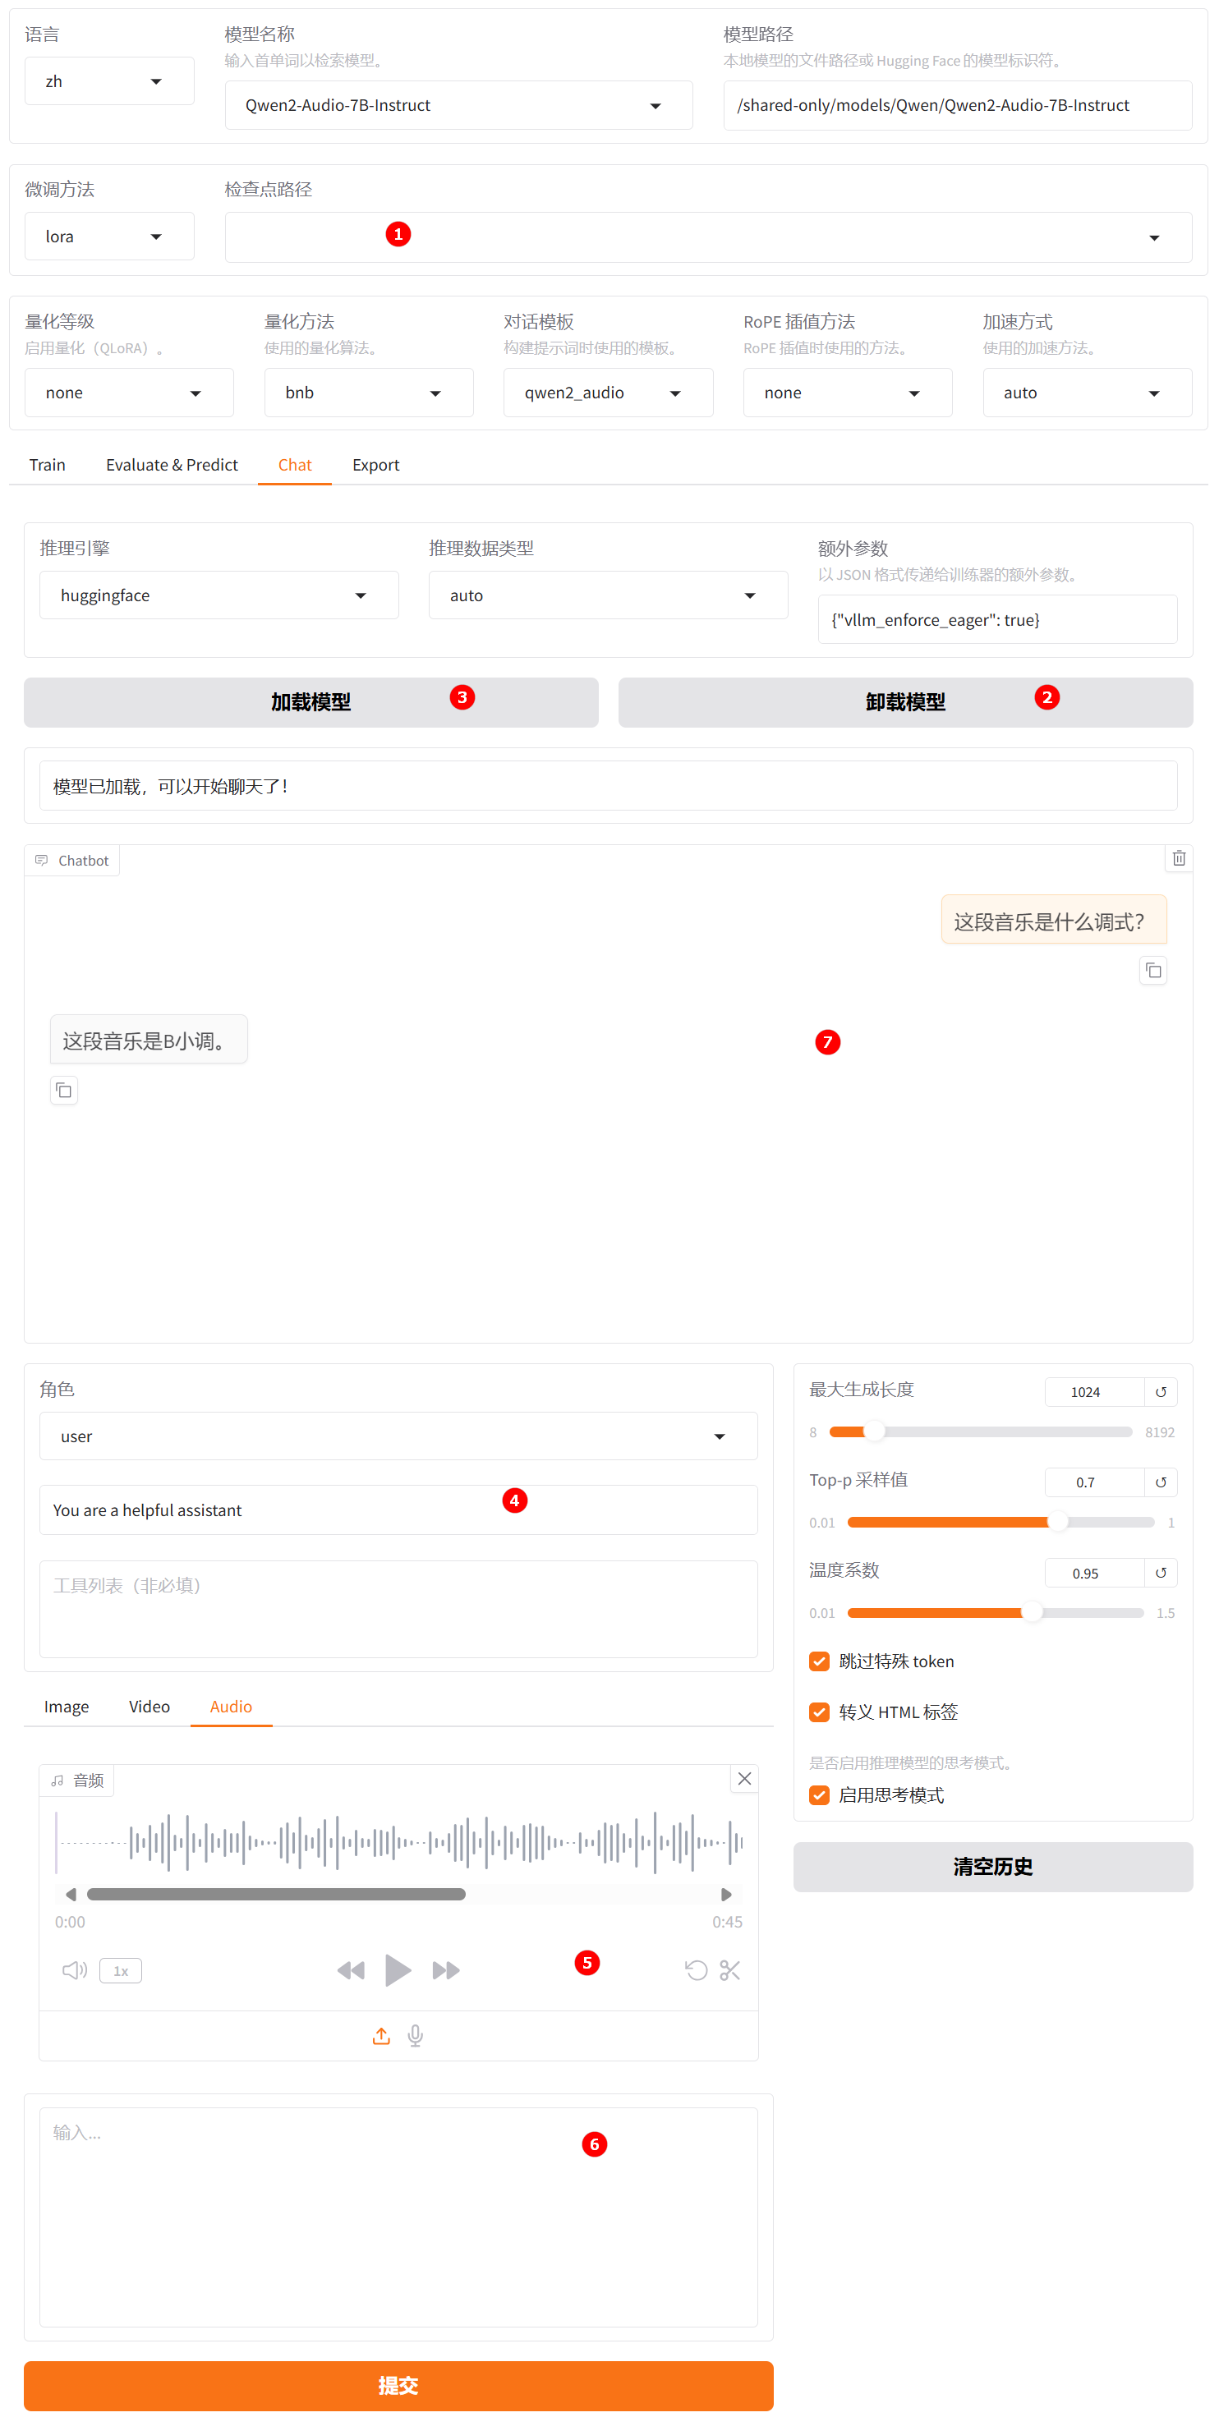
Task: Click the audio fast-forward icon
Action: 446,1970
